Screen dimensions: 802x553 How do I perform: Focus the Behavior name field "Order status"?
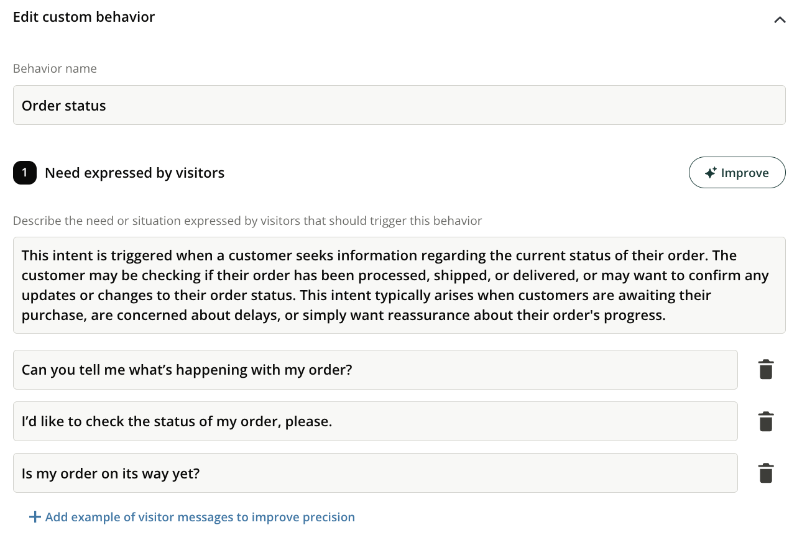(399, 105)
